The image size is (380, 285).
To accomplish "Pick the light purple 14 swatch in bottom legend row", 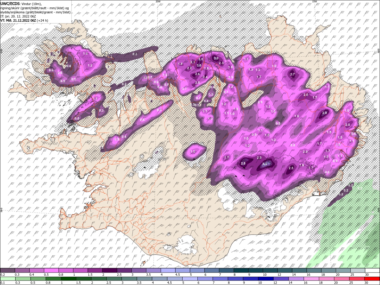I will (296, 279).
